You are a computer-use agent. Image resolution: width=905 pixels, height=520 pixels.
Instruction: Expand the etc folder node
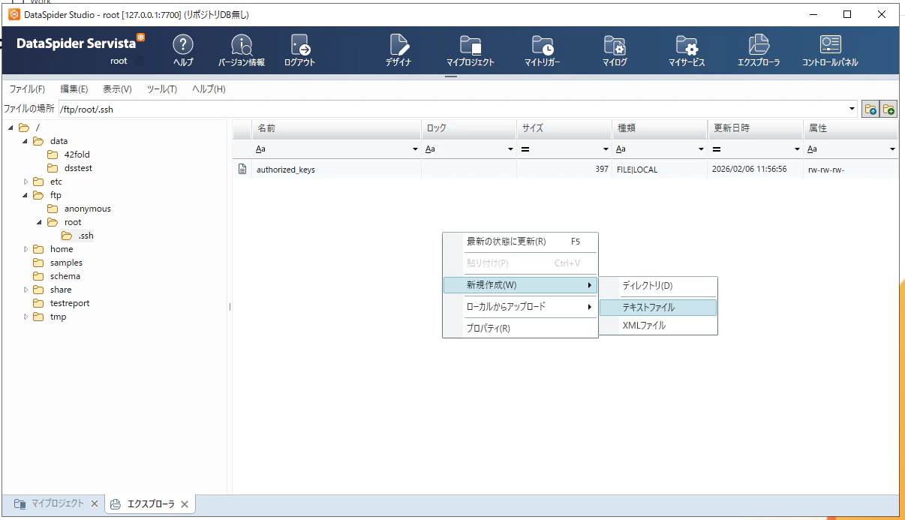click(x=25, y=182)
